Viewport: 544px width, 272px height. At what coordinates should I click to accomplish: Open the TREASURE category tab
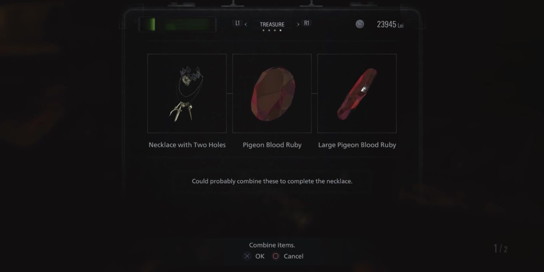[272, 24]
